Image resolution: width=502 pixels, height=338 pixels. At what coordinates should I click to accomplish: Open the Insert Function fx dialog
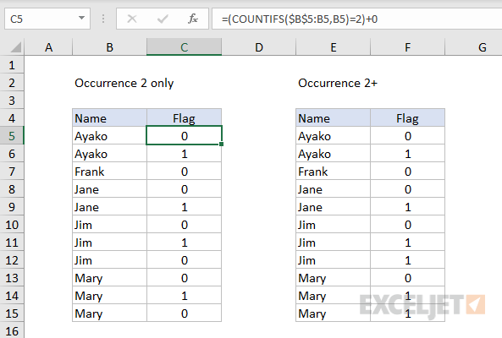point(193,19)
